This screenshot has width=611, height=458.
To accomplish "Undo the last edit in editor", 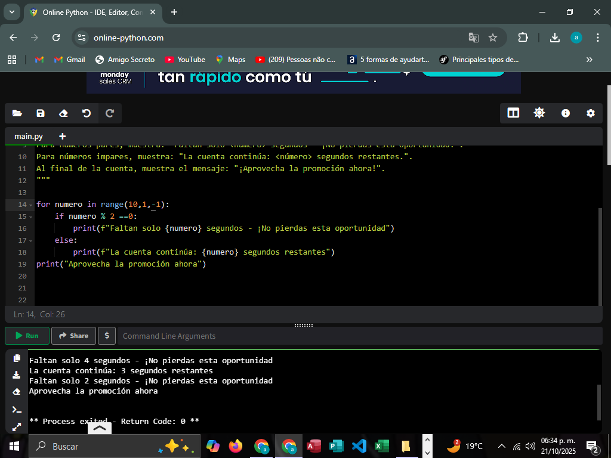I will pos(87,113).
